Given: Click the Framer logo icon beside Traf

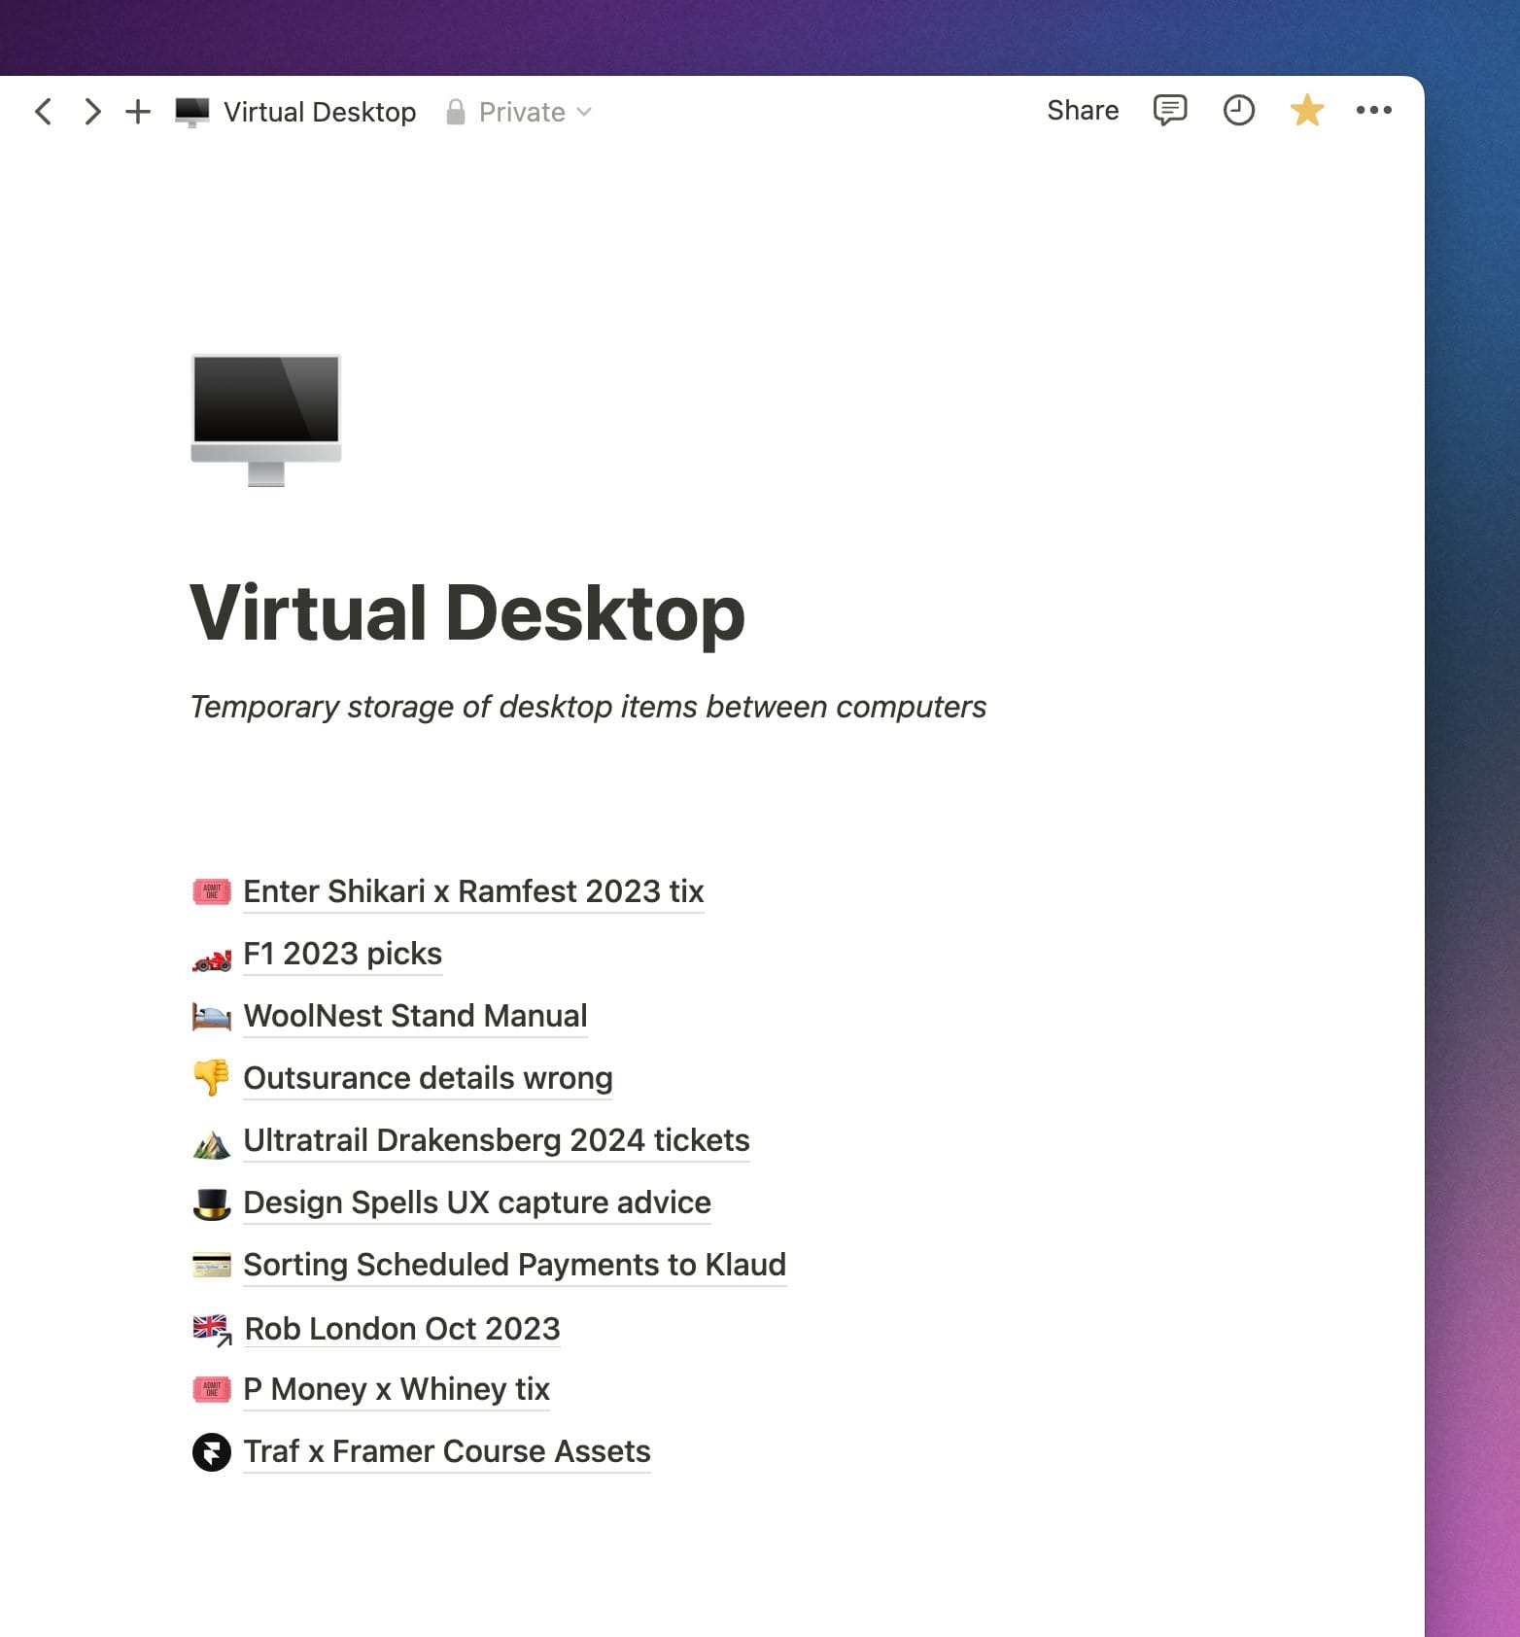Looking at the screenshot, I should (x=212, y=1452).
